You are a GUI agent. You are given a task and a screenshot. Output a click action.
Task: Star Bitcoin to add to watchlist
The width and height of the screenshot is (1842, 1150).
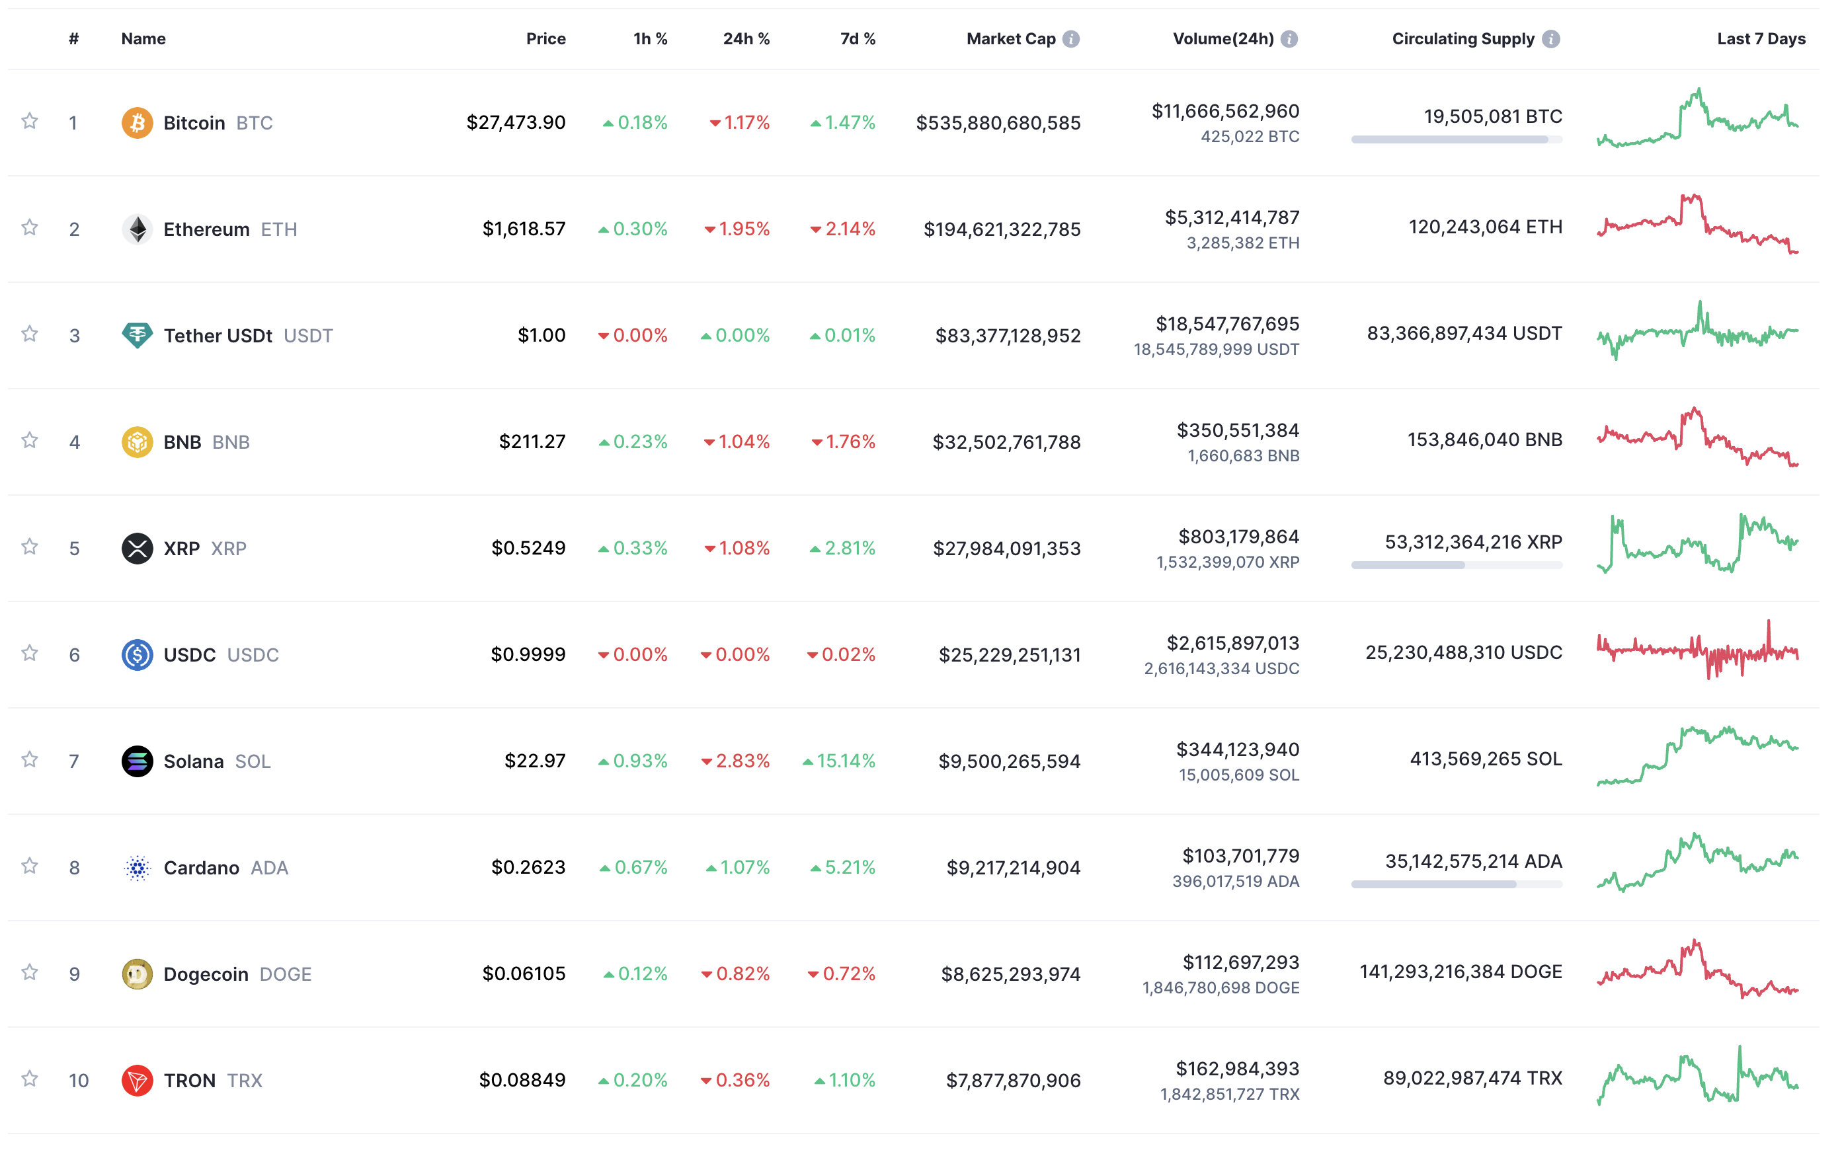coord(30,121)
